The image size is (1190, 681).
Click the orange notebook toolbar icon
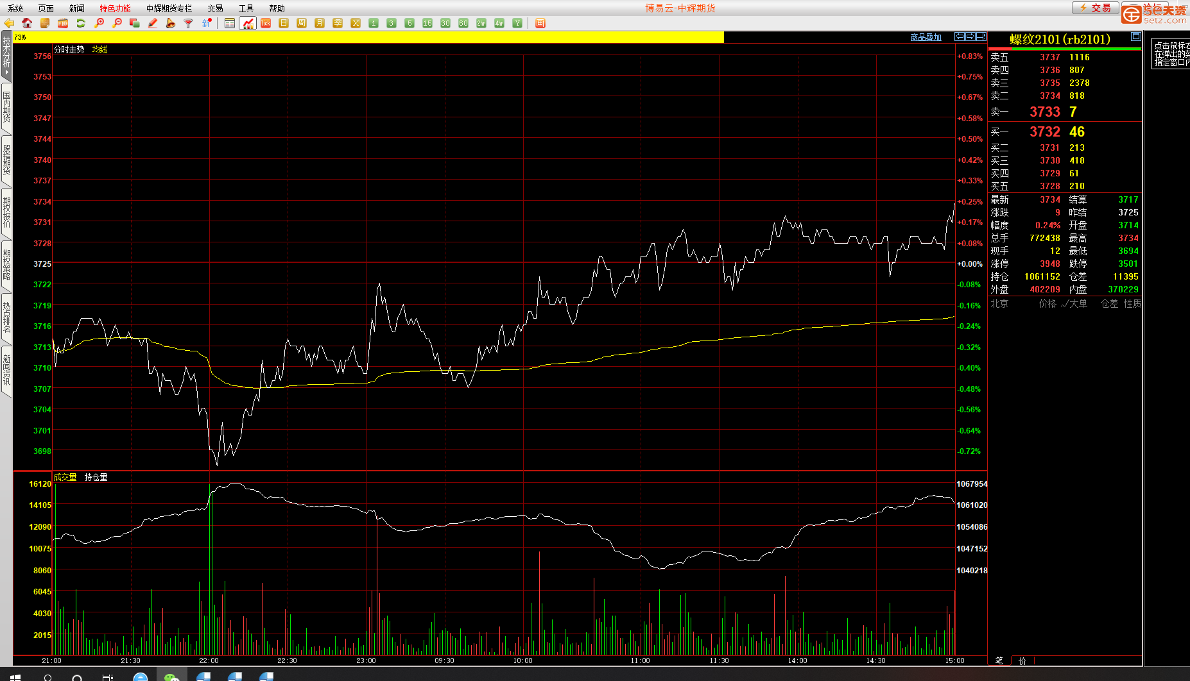45,23
